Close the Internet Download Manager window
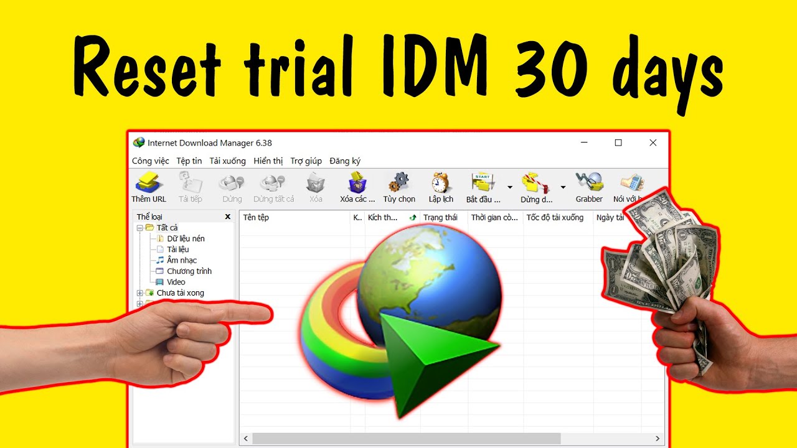This screenshot has width=797, height=448. click(x=653, y=142)
